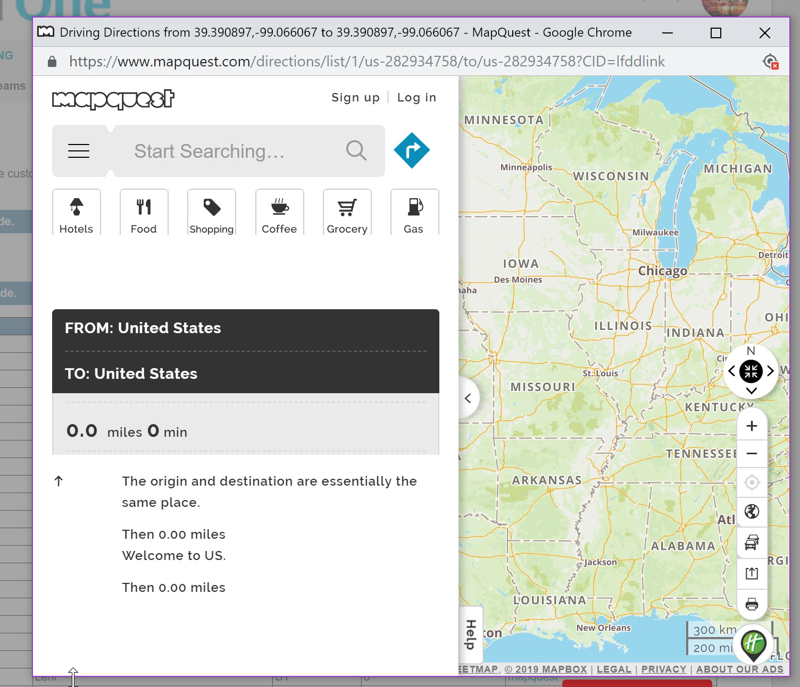Image resolution: width=800 pixels, height=687 pixels.
Task: Print the map using printer icon
Action: point(752,604)
